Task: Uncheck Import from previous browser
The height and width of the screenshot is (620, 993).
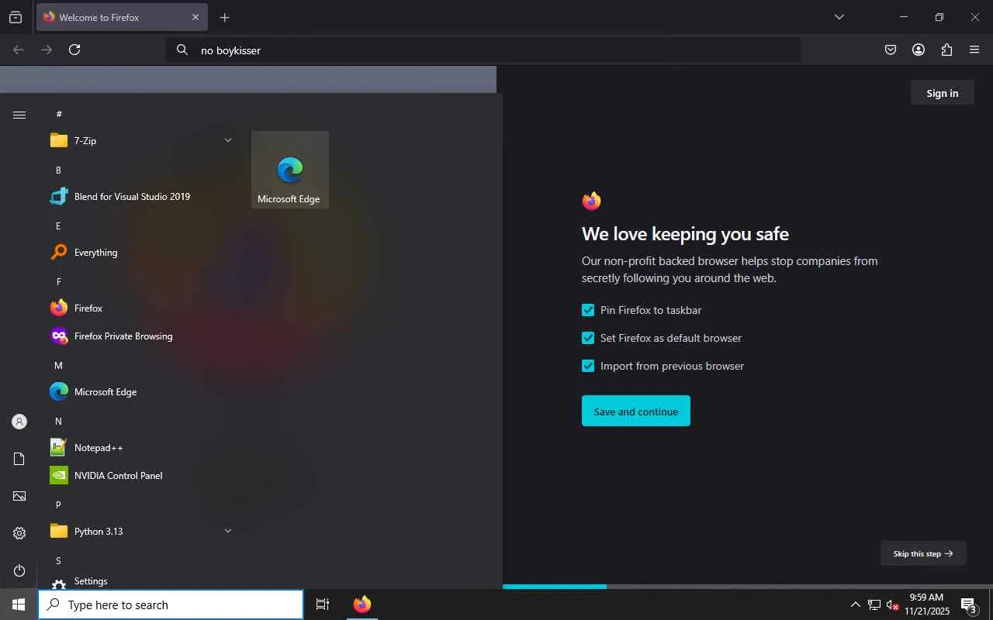Action: click(588, 366)
